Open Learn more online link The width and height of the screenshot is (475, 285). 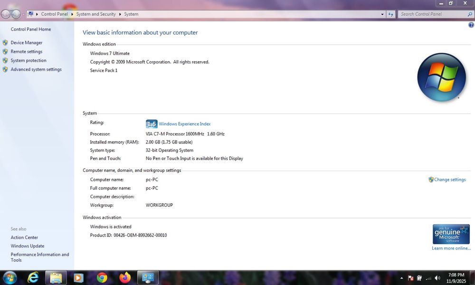(x=451, y=248)
